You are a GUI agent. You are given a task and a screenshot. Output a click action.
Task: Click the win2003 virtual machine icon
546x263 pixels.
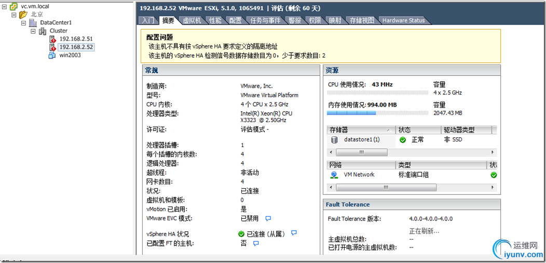pos(52,55)
